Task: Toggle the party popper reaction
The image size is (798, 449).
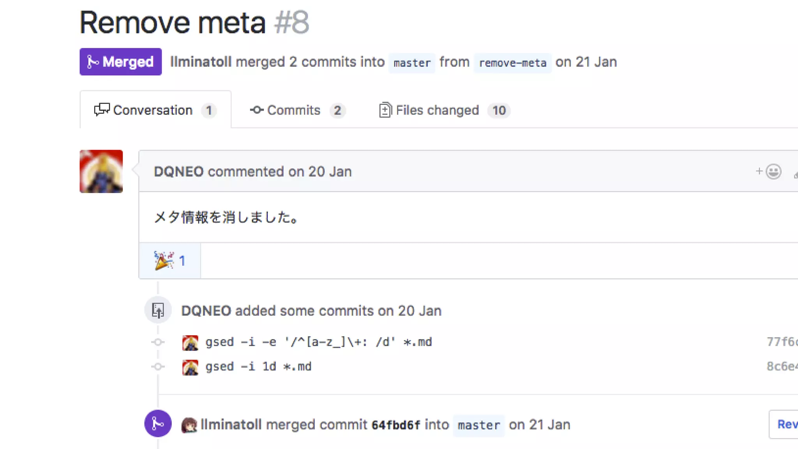Action: tap(169, 261)
